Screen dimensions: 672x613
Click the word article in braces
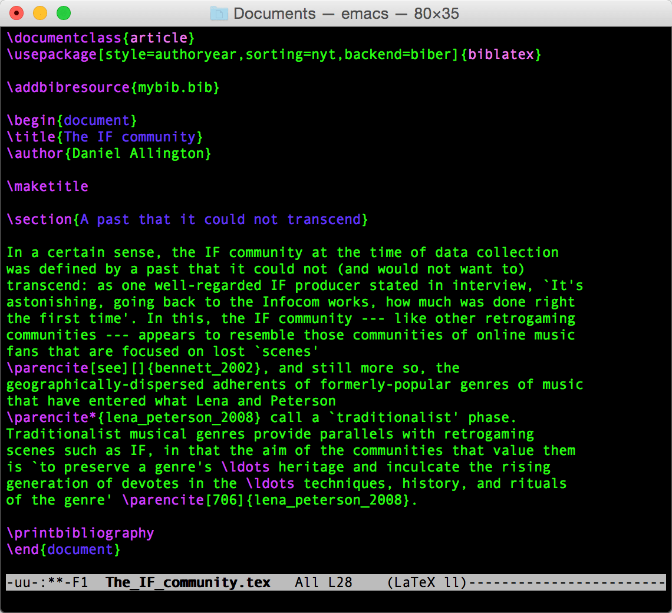tap(159, 38)
